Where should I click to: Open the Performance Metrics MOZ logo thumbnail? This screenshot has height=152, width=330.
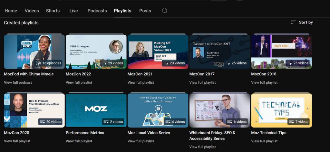click(96, 110)
